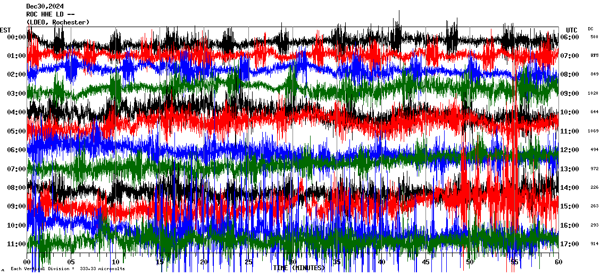Click the 40 minute axis tick label
Viewport: 601px width, 276px height.
coord(381,262)
